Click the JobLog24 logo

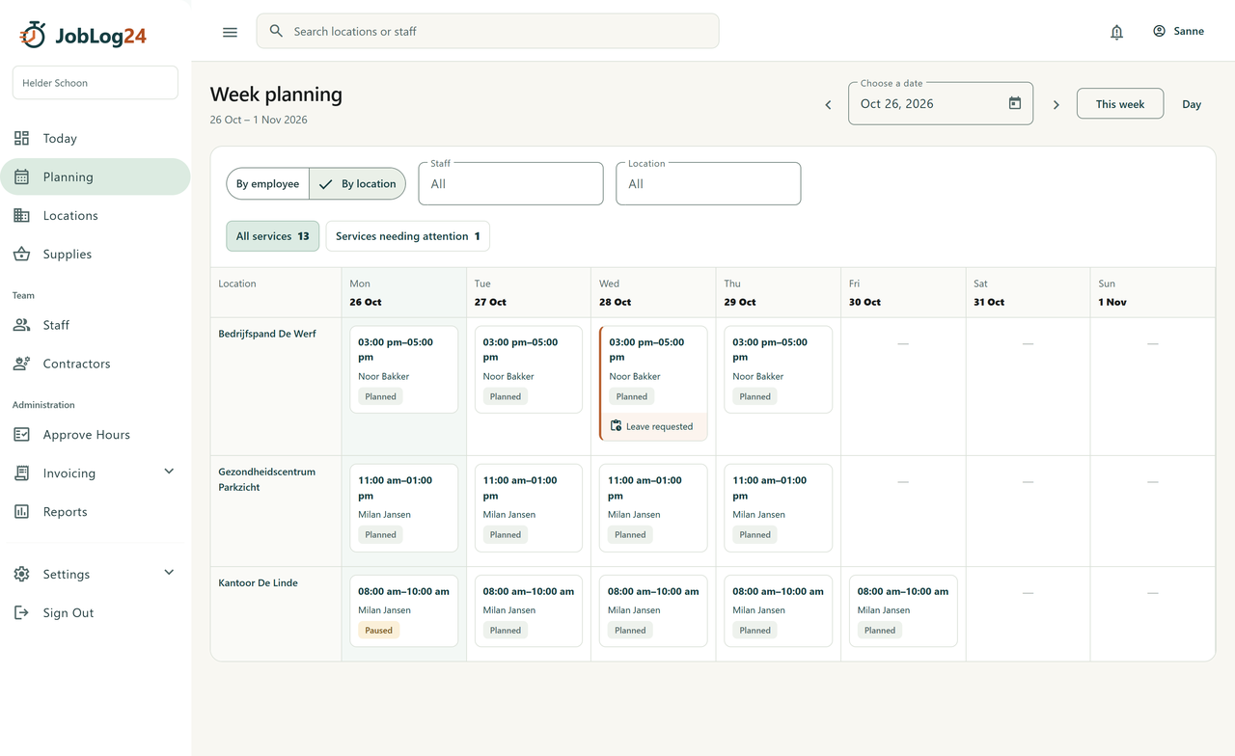pos(83,36)
